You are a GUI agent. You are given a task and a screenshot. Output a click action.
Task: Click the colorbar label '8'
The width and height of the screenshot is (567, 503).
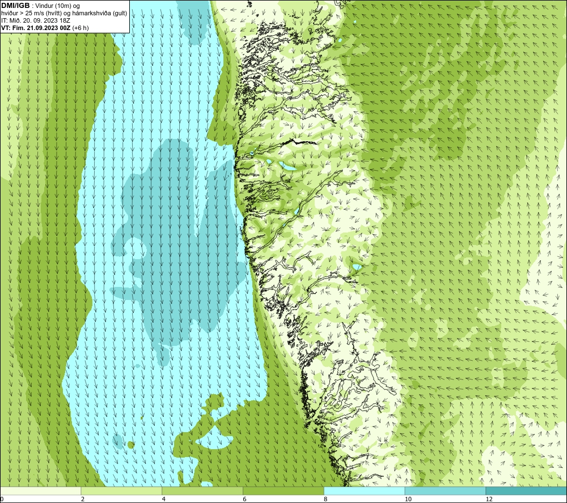coord(326,499)
